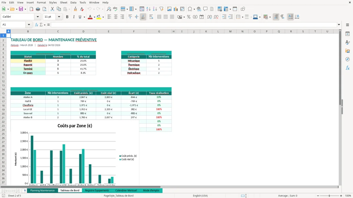Image resolution: width=353 pixels, height=198 pixels.
Task: Select the chart Coûts par Zone (€)
Action: [75, 153]
